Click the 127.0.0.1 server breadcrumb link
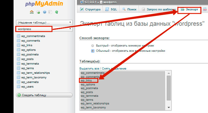This screenshot has height=113, width=208. point(91,2)
